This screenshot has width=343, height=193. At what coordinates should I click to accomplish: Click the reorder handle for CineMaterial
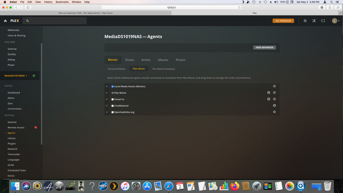[x=107, y=106]
